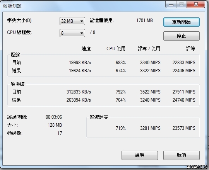Click the 速度 column header
209x170 pixels.
(x=86, y=49)
